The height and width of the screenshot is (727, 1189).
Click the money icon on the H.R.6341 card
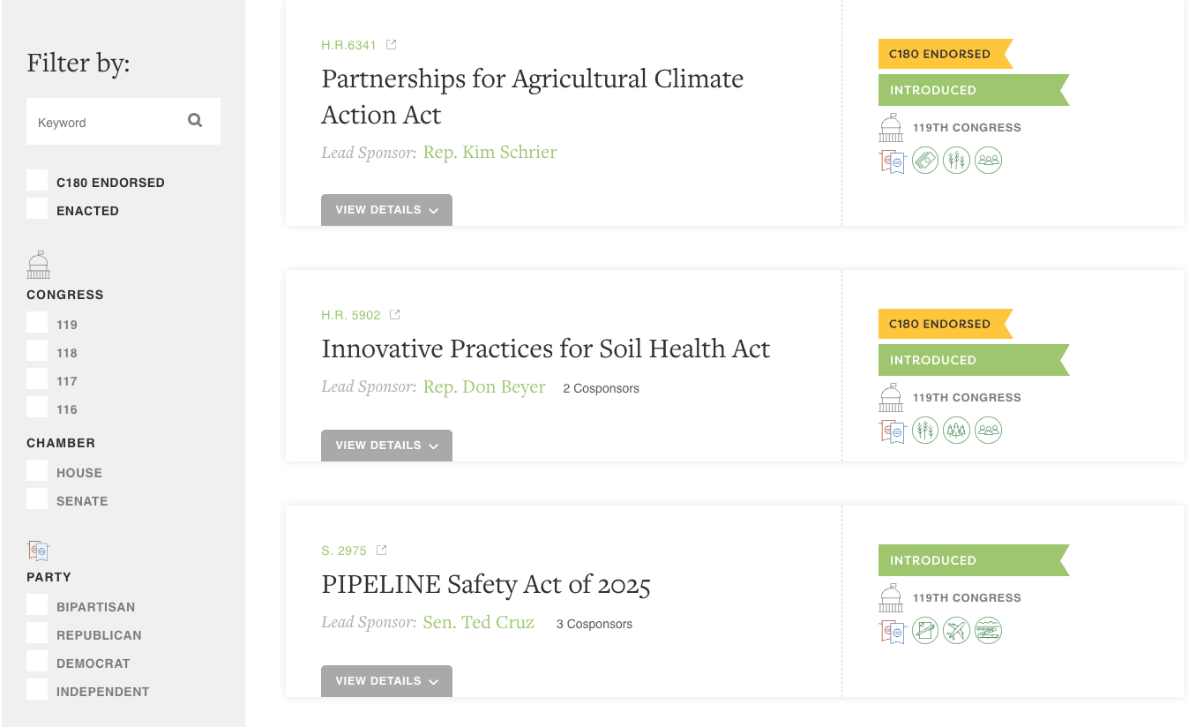click(x=925, y=161)
